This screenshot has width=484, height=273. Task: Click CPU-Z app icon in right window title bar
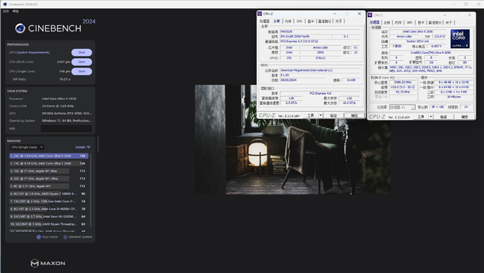coord(371,15)
